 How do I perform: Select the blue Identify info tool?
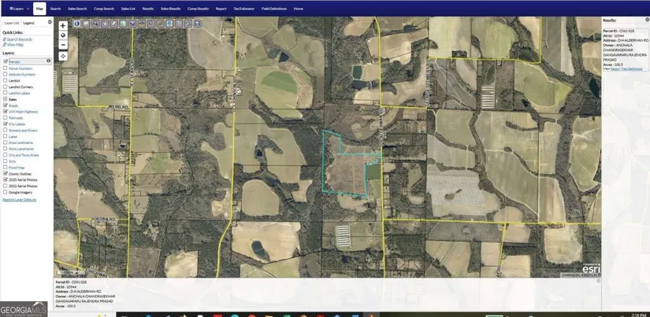point(77,24)
